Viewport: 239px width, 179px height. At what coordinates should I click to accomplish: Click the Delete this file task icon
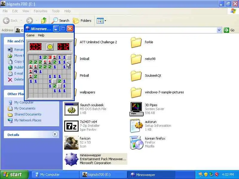pos(10,80)
